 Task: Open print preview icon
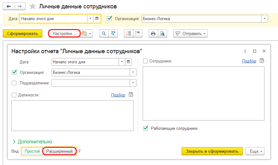point(162,34)
